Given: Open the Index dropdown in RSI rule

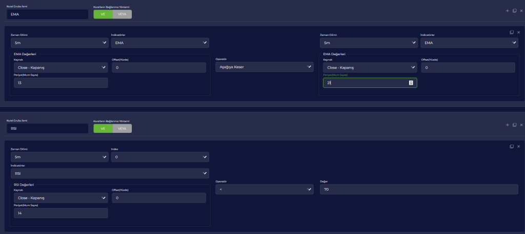Looking at the screenshot, I should pos(160,157).
